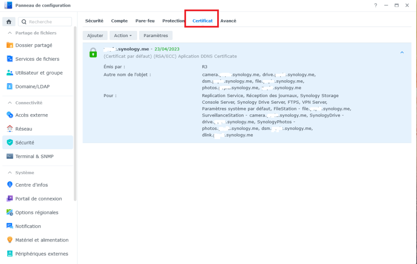Open Réseau in sidebar
The image size is (417, 264).
(38, 129)
